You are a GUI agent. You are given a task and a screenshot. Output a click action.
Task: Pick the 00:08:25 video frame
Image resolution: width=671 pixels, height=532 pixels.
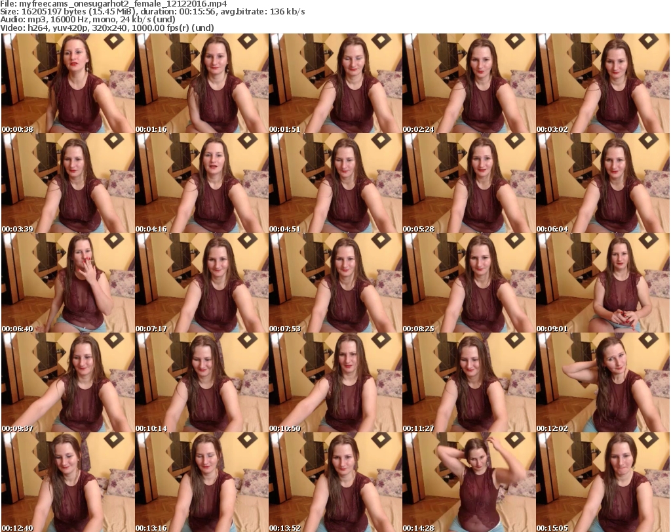coord(469,283)
